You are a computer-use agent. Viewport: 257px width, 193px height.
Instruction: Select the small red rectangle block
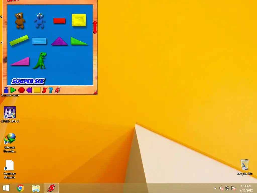59,21
